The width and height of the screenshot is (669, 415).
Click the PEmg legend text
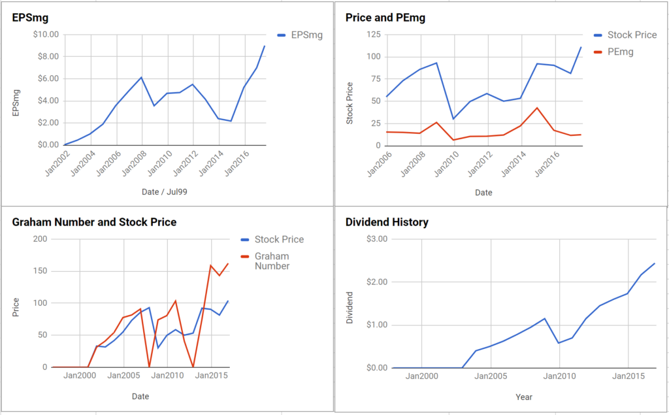(x=621, y=52)
